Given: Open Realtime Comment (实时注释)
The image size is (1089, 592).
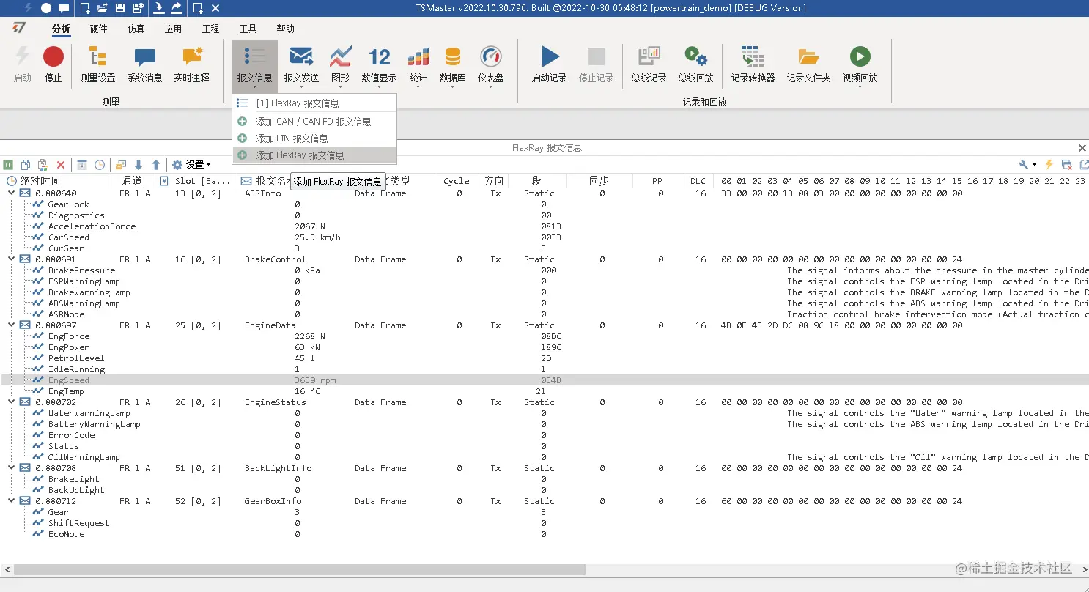Looking at the screenshot, I should click(x=191, y=64).
